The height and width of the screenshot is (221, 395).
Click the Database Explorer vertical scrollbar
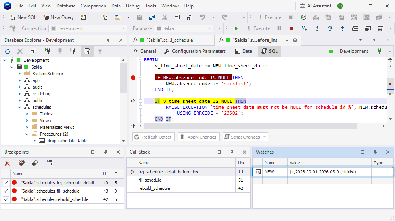point(123,78)
